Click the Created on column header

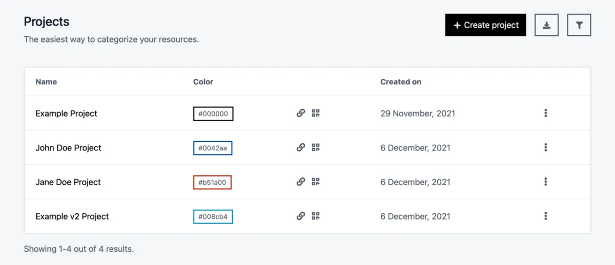coord(401,82)
